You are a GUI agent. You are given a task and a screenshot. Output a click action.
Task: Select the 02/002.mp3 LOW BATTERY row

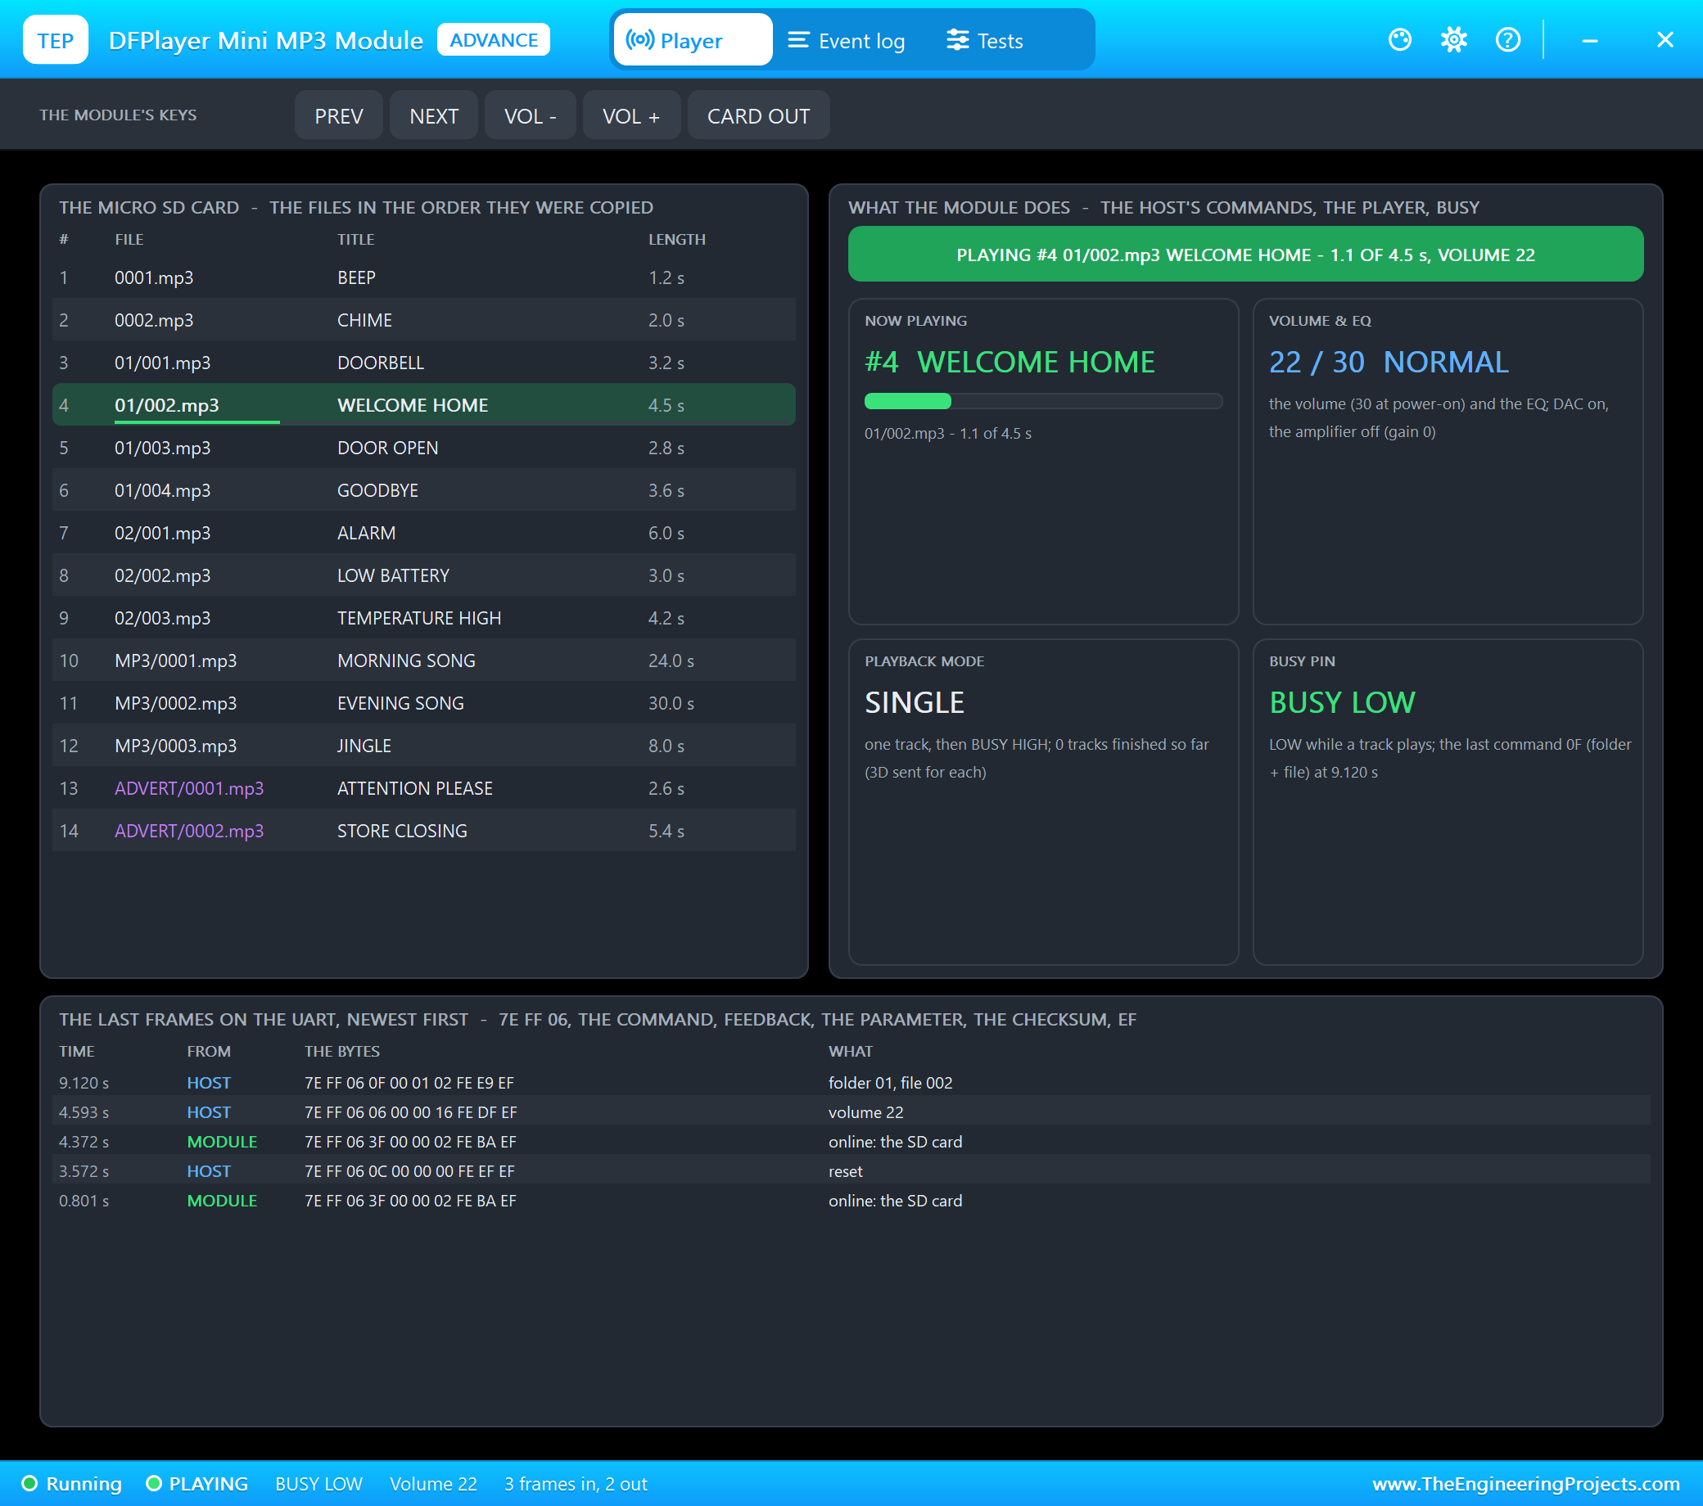point(423,575)
